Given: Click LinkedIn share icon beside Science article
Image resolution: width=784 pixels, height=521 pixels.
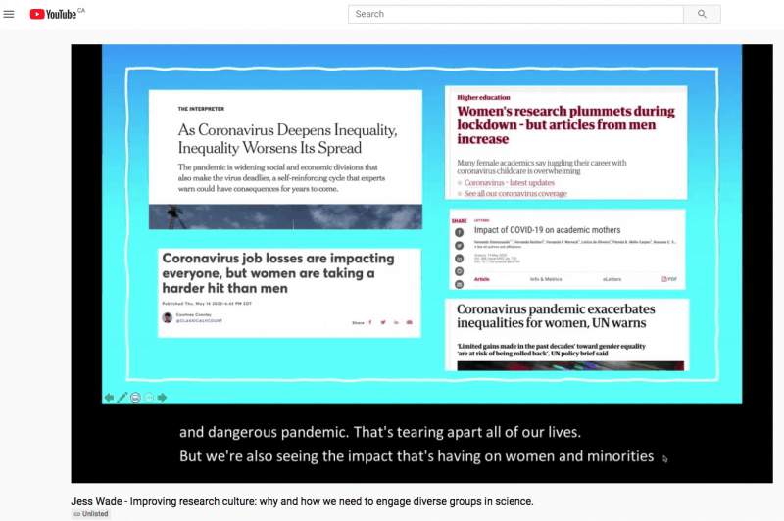Looking at the screenshot, I should (460, 258).
